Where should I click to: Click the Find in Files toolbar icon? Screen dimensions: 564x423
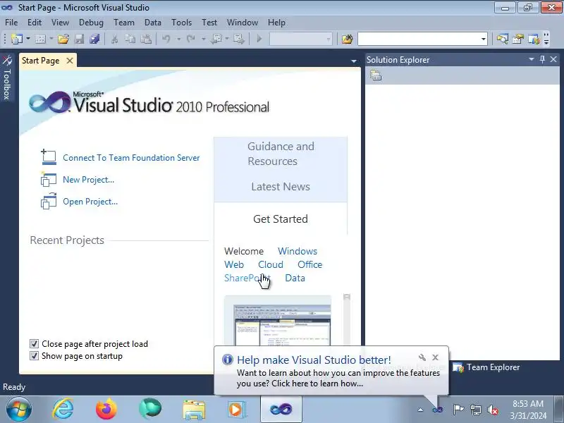[347, 39]
